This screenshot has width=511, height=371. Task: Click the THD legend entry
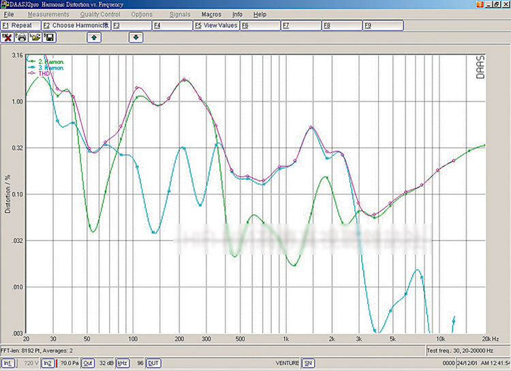point(40,74)
